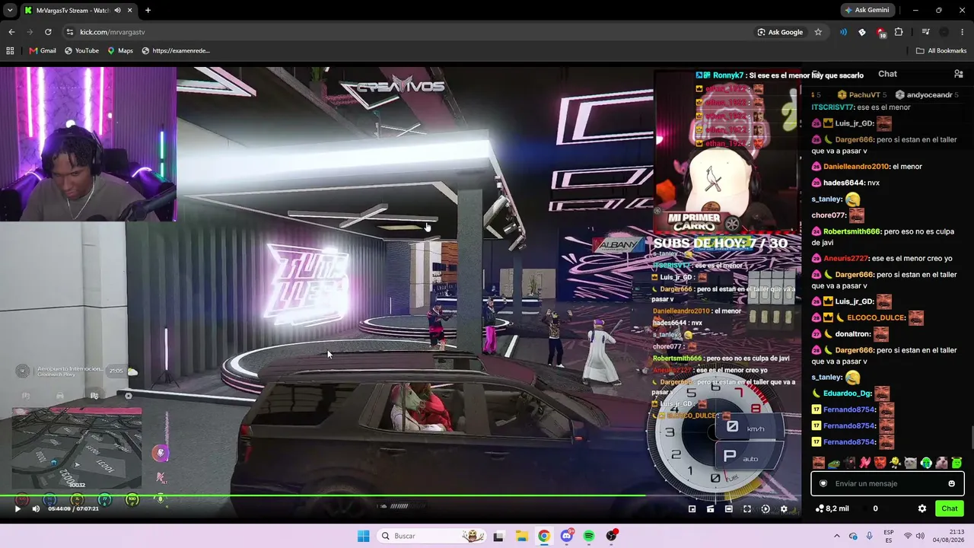Select the Pepe frog quick emote
Screen dimensions: 974x548
pyautogui.click(x=833, y=463)
